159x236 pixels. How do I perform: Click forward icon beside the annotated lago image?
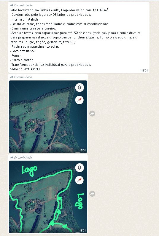92,194
